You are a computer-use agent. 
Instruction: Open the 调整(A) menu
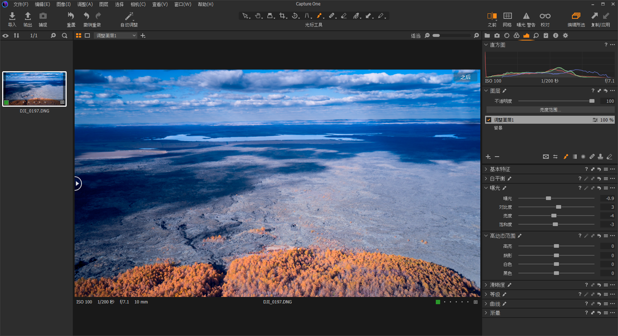click(x=85, y=4)
